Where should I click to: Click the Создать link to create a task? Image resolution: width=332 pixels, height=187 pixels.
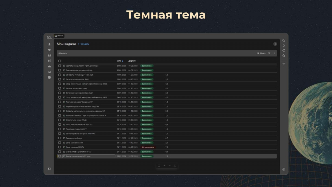(83, 44)
